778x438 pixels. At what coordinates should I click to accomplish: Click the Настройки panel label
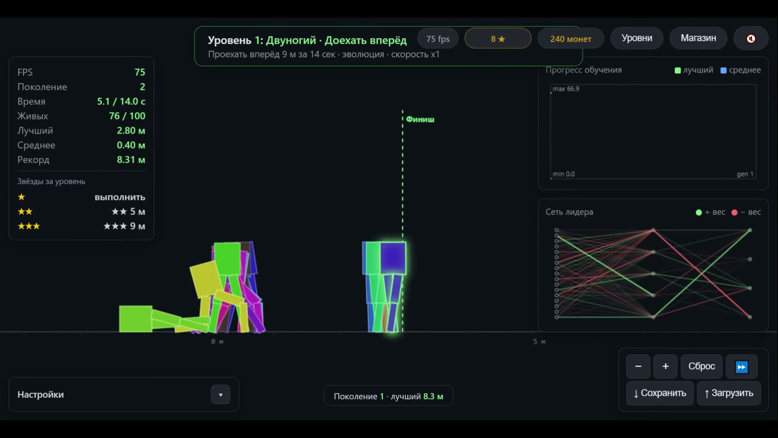tap(41, 395)
